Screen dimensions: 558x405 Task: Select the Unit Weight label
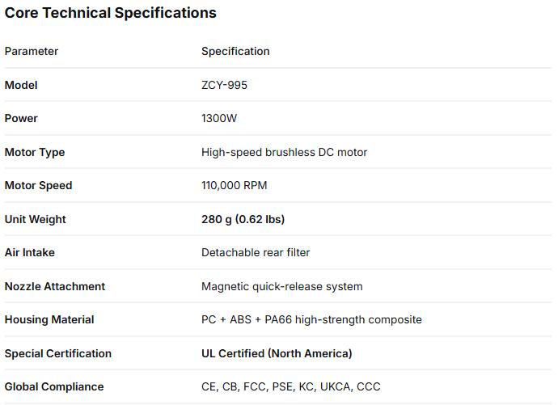(x=36, y=219)
